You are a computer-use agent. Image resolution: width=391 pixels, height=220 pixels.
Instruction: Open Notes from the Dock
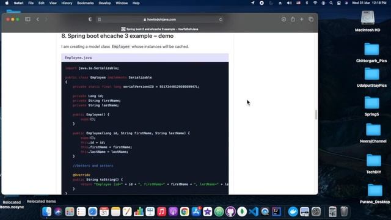click(x=115, y=211)
